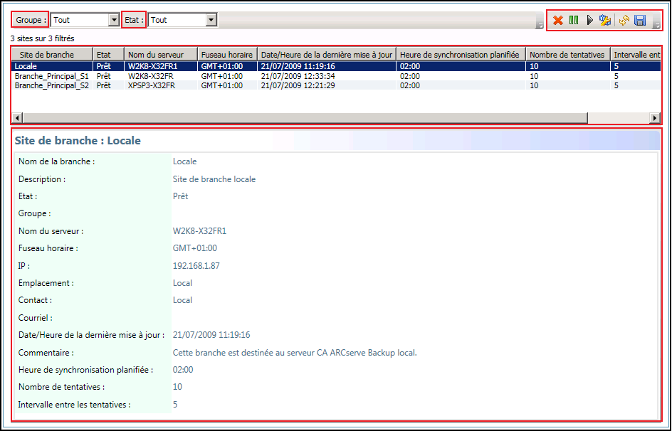672x431 pixels.
Task: Click the small icon left of the toolbar
Action: click(x=539, y=23)
